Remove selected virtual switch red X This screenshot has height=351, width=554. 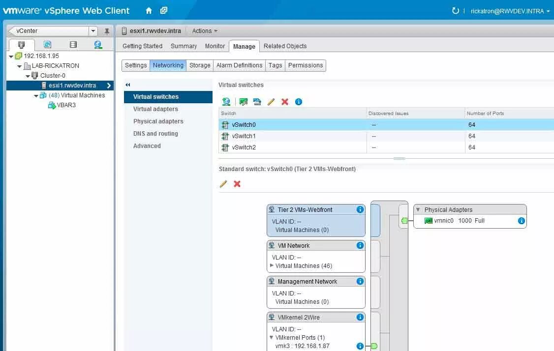[x=285, y=102]
